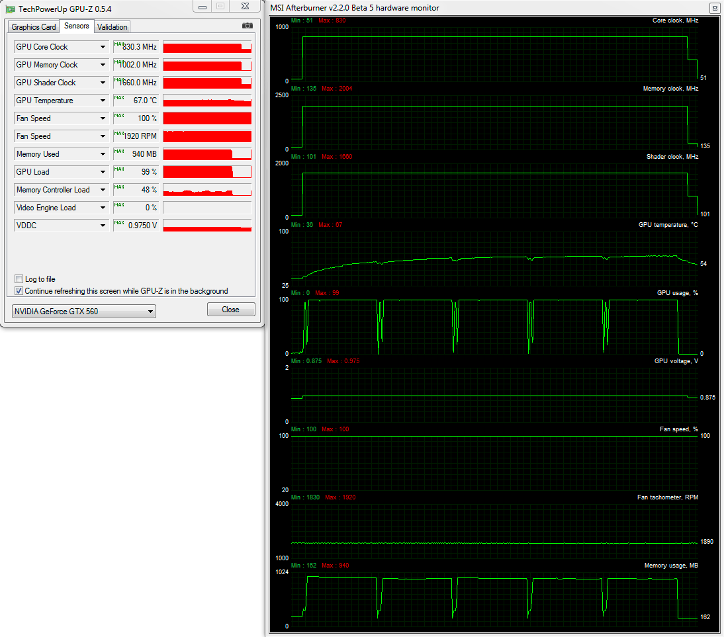
Task: Click the Memory Controller Load history graph
Action: tap(207, 191)
